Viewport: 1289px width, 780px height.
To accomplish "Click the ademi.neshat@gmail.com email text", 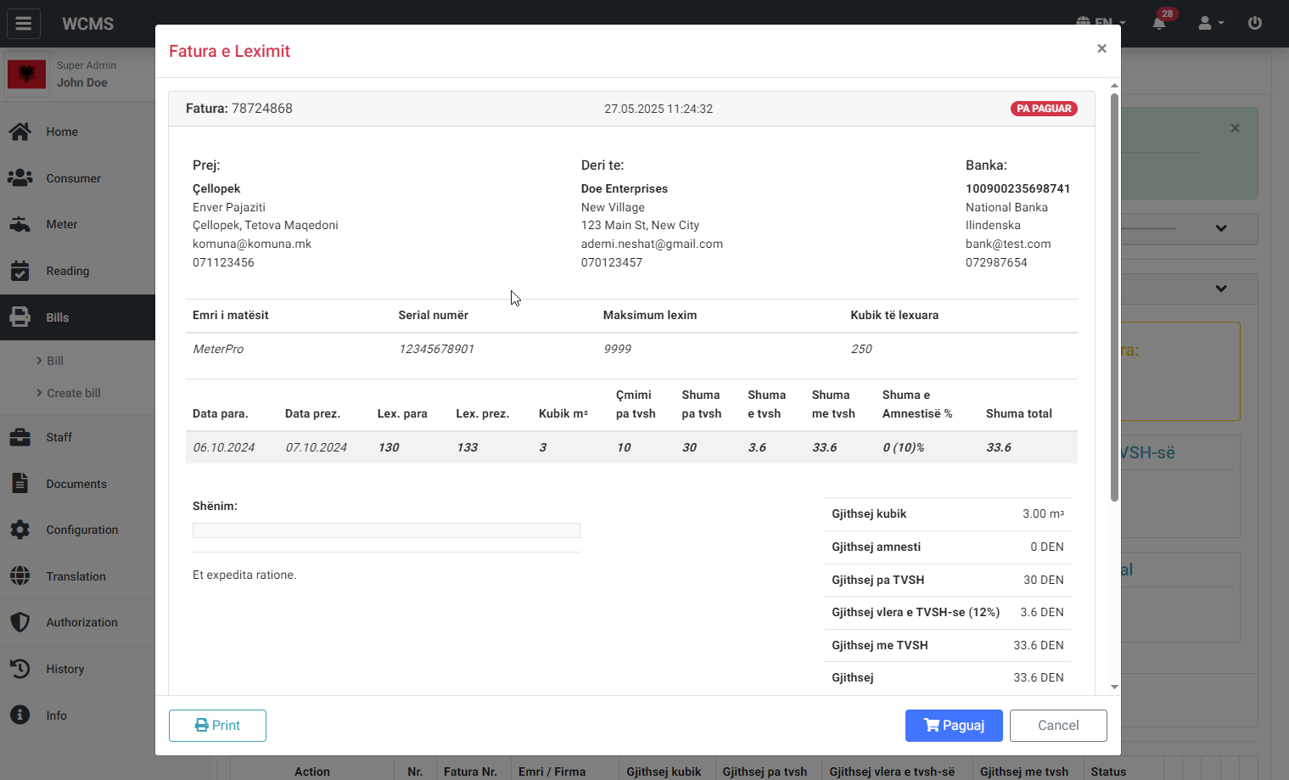I will (652, 244).
